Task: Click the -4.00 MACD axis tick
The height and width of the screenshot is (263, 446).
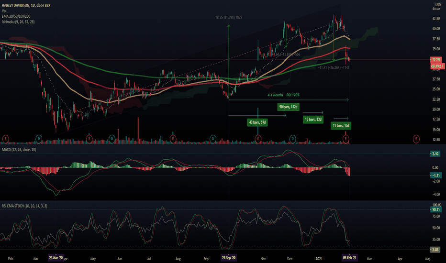Action: tap(435, 195)
